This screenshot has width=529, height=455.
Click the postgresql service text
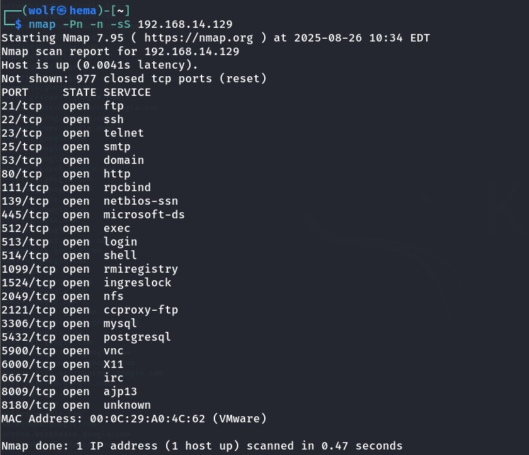point(137,337)
